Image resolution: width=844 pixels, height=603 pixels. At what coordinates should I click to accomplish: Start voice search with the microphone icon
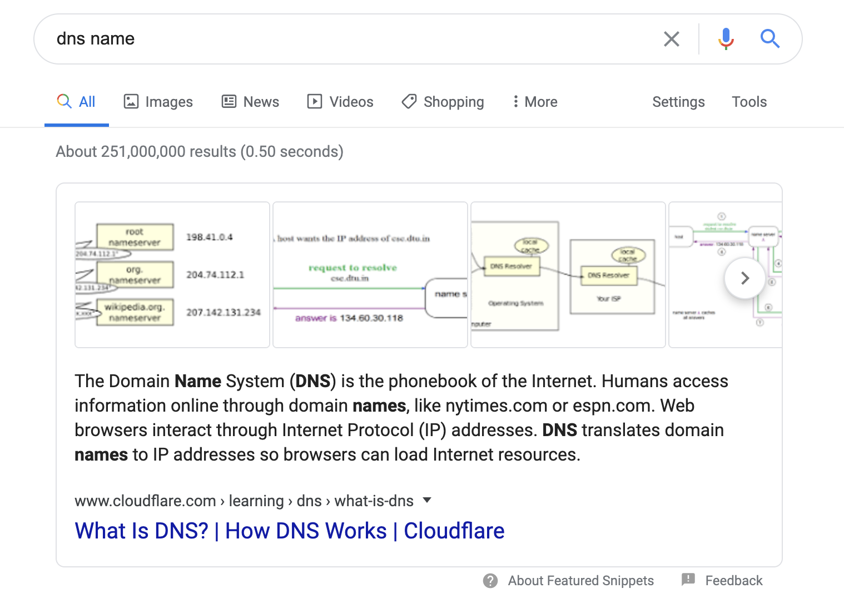[x=726, y=39]
